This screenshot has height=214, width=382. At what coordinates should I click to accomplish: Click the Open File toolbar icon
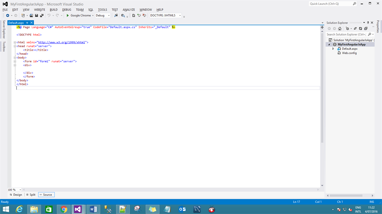pyautogui.click(x=31, y=16)
